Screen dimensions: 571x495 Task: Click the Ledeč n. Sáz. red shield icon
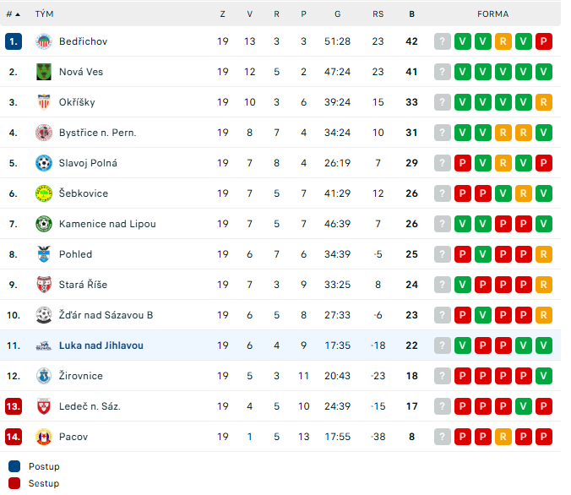44,406
